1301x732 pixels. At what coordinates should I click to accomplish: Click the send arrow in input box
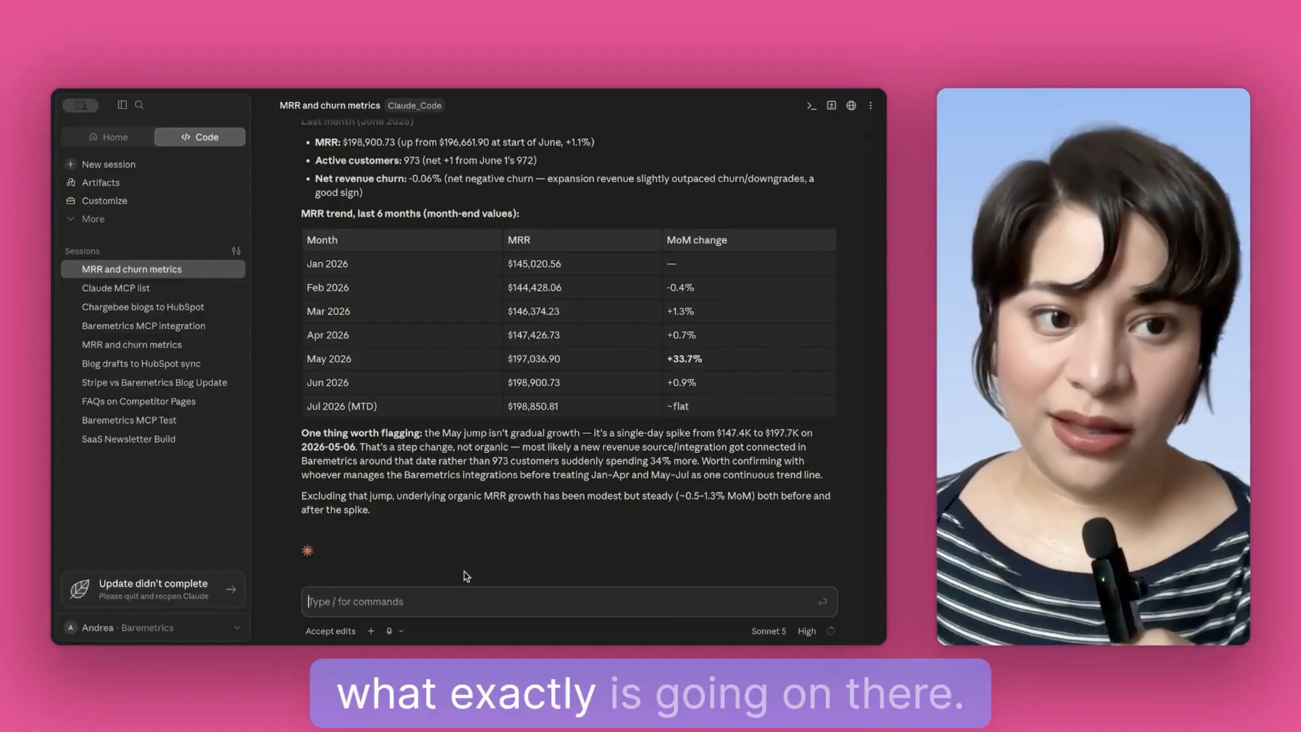822,602
